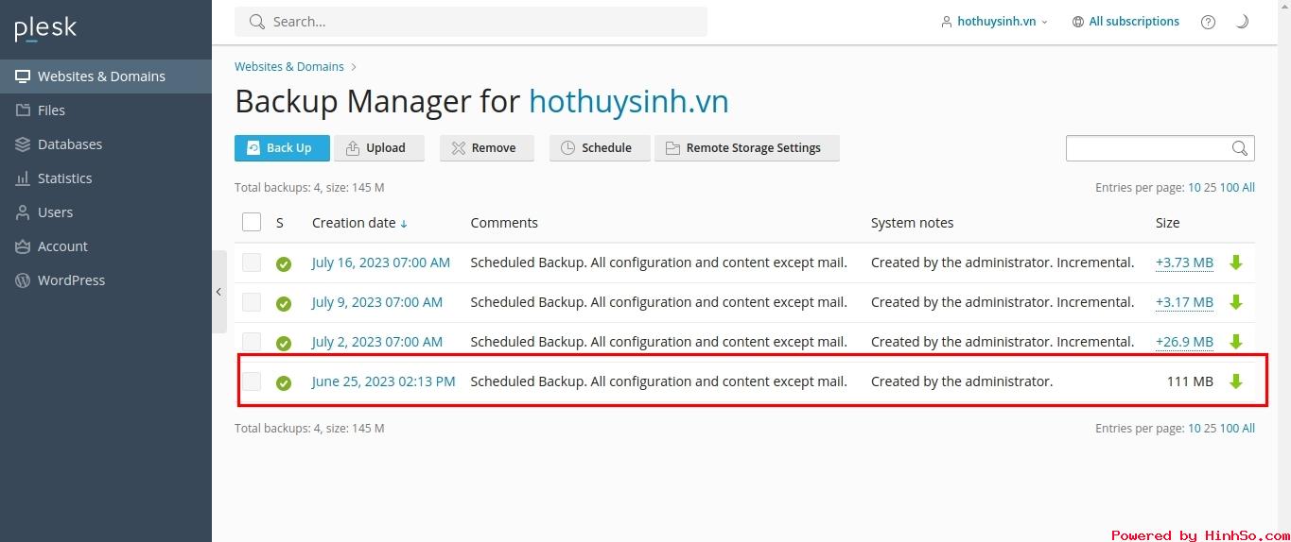The image size is (1291, 542).
Task: Click hothuysinh.vn in page title
Action: point(629,101)
